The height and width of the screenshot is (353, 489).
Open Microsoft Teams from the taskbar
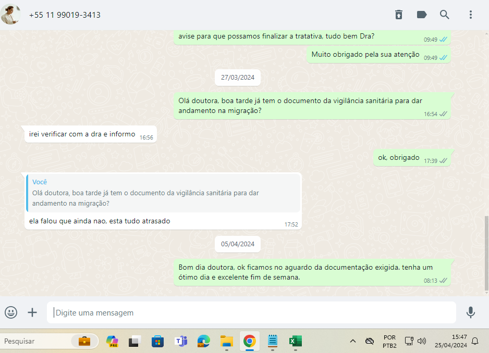pos(181,341)
